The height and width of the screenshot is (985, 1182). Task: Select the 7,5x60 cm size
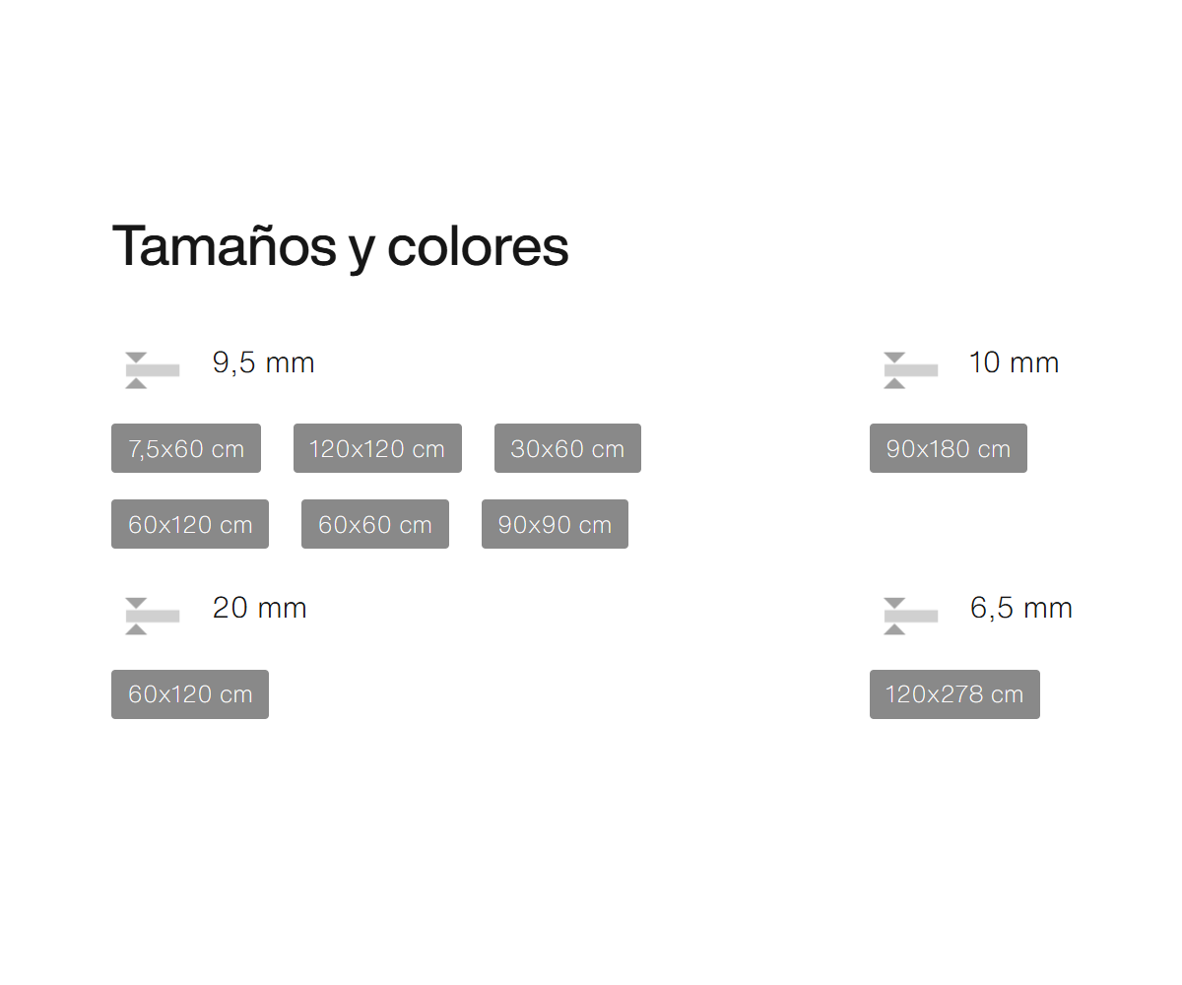(x=186, y=448)
